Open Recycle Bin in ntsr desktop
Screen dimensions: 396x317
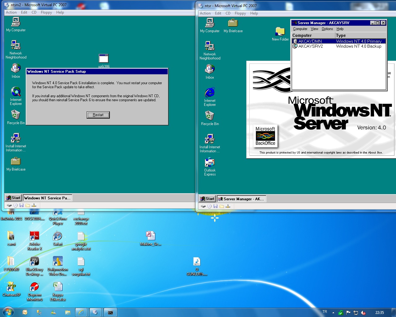tap(210, 118)
